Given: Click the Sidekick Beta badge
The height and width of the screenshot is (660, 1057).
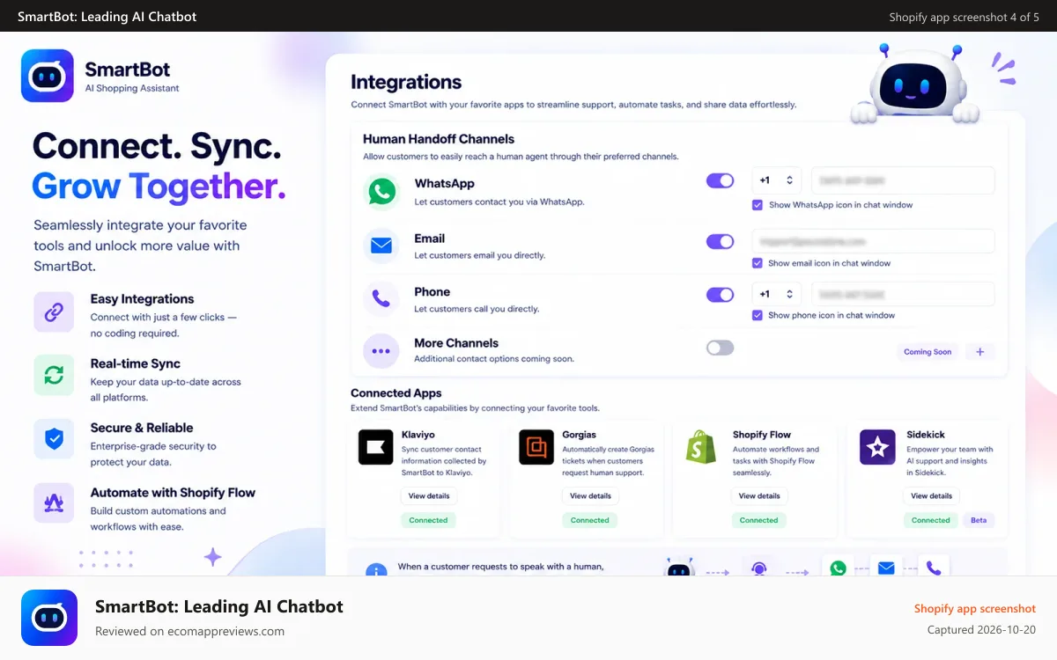Looking at the screenshot, I should pyautogui.click(x=979, y=520).
